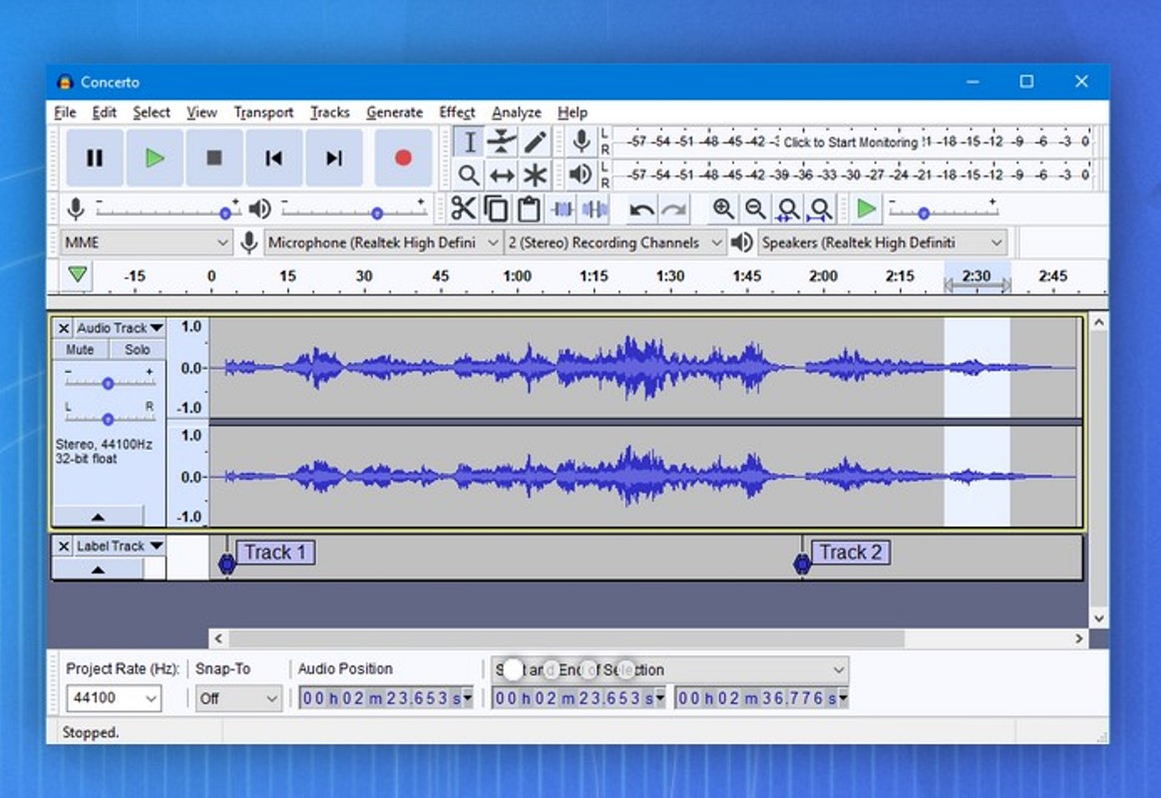Select the Multi-Tool asterisk icon
The height and width of the screenshot is (798, 1161).
[535, 175]
